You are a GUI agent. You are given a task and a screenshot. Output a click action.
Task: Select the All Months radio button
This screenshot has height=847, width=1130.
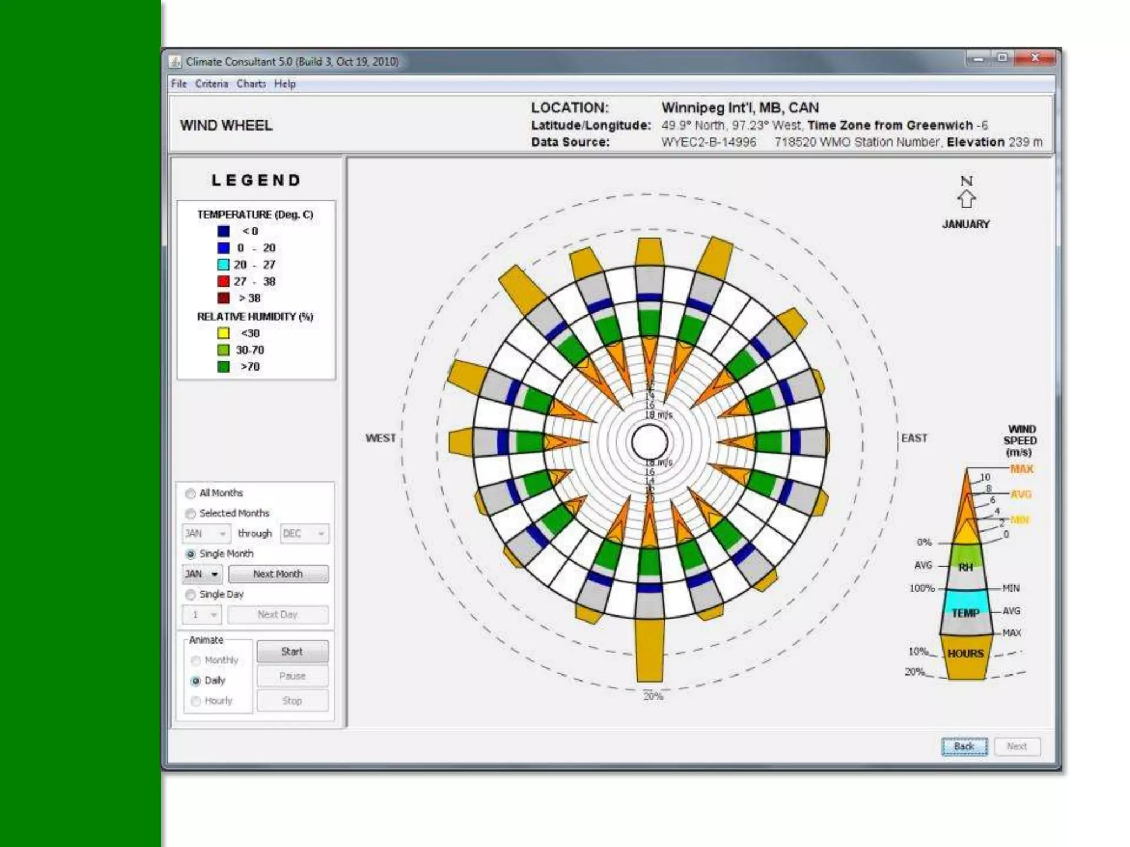[191, 493]
